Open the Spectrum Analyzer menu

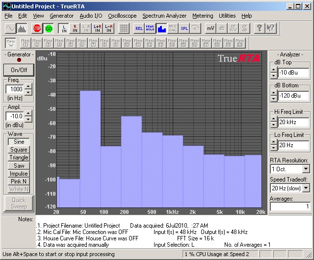pos(164,16)
